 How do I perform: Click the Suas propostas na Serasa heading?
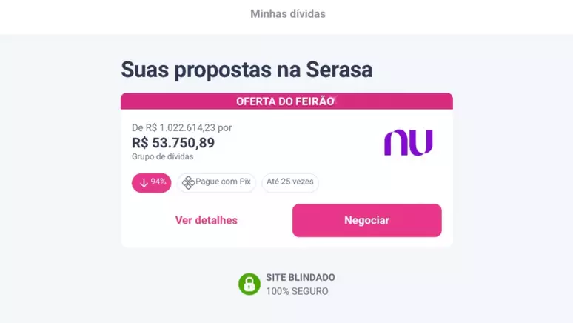coord(247,70)
